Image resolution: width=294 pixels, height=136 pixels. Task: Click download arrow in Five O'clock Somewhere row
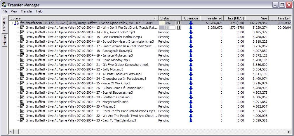pos(191,65)
